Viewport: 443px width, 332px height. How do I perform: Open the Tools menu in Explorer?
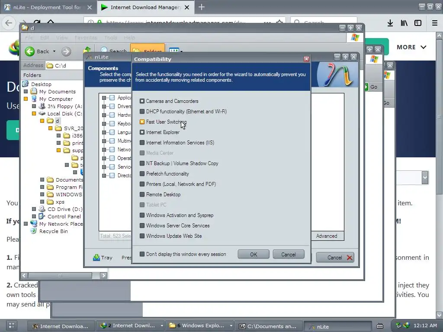tap(111, 38)
